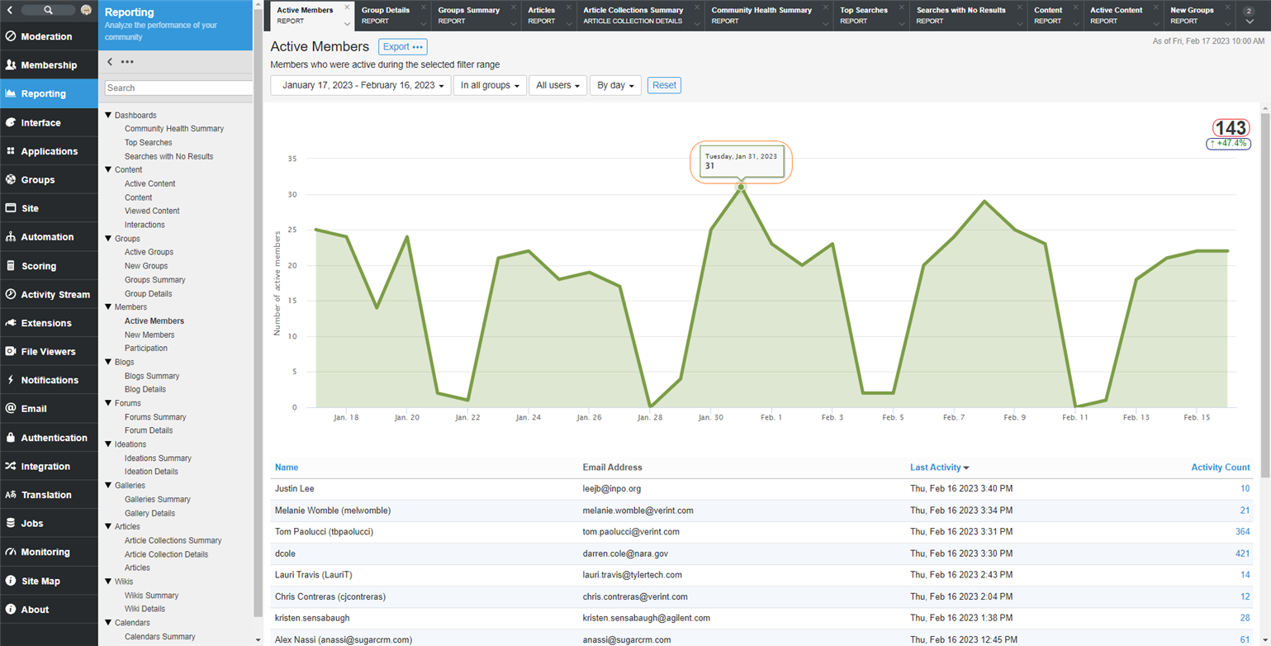
Task: Open the date range dropdown
Action: point(361,85)
